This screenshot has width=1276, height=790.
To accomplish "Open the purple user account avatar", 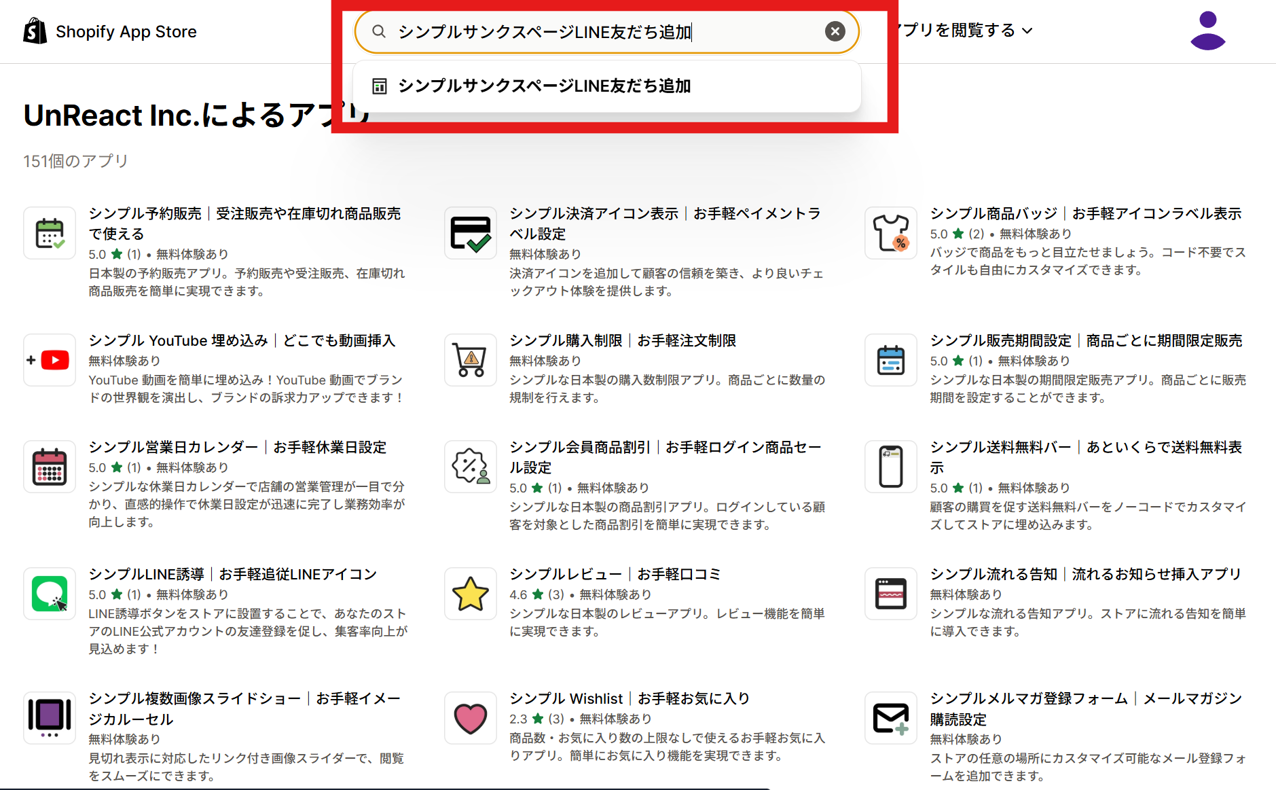I will tap(1207, 31).
